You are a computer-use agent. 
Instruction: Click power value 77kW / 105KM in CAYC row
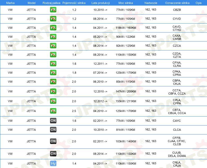tap(125, 120)
